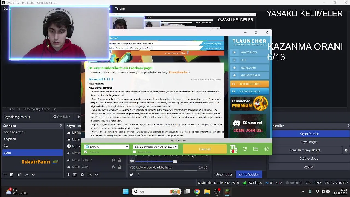Open Windows Start menu
This screenshot has height=197, width=350.
pyautogui.click(x=126, y=192)
